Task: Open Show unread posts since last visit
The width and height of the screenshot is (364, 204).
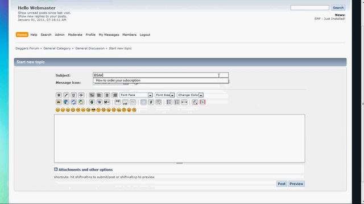Action: pos(44,13)
